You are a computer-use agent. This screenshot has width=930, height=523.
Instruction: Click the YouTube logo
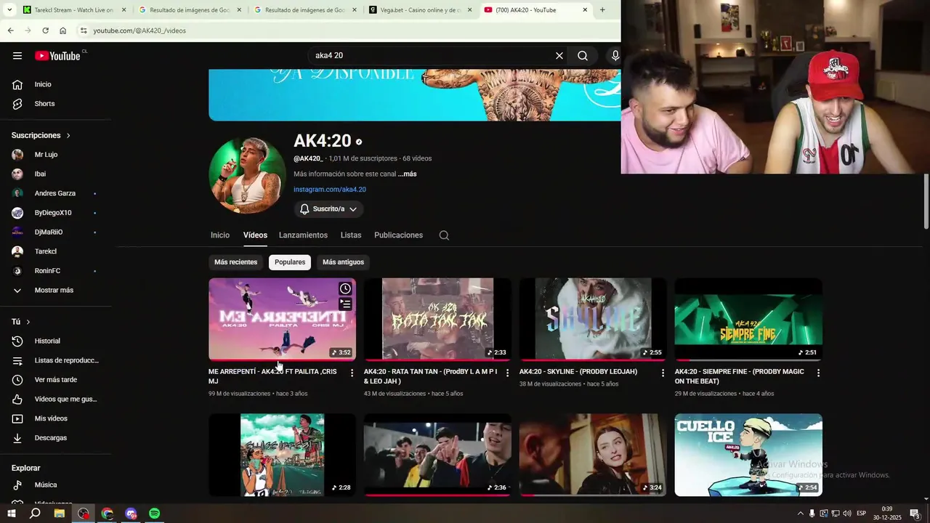point(57,56)
